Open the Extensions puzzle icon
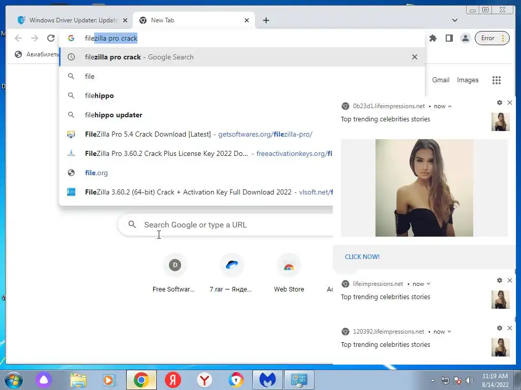The image size is (521, 390). 432,38
